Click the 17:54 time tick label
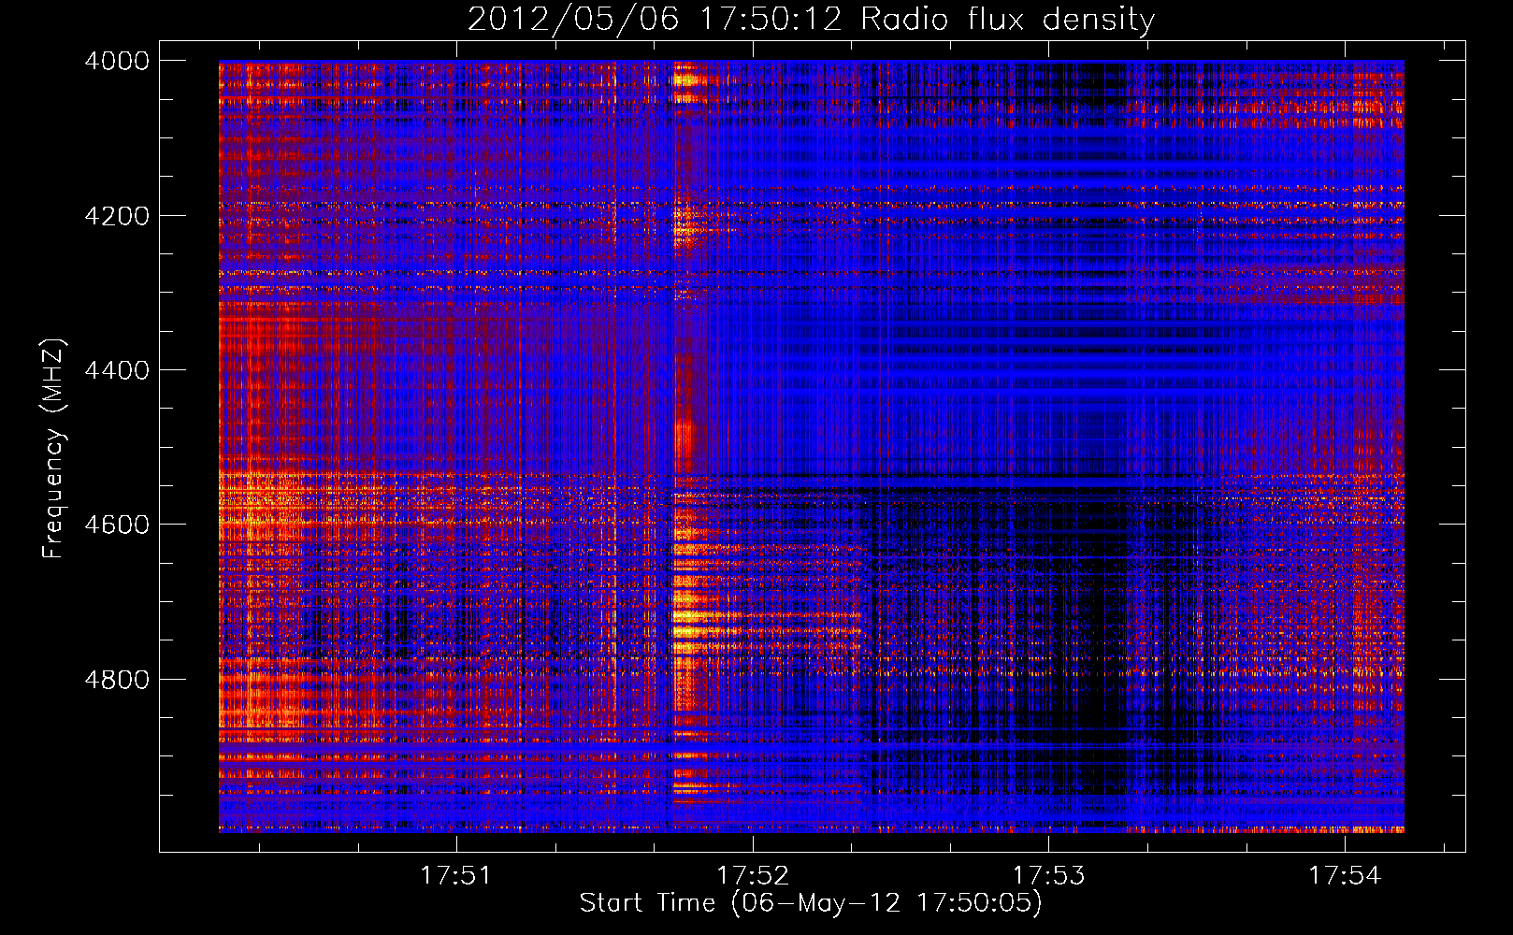Viewport: 1513px width, 935px height. (1345, 875)
